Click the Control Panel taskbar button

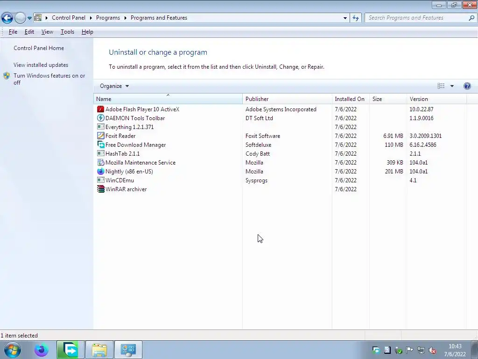(128, 350)
